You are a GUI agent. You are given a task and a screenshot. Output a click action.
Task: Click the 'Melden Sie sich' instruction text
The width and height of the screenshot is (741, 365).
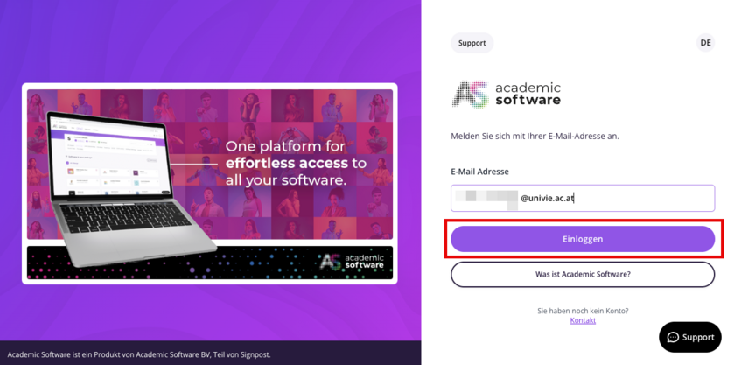click(535, 137)
